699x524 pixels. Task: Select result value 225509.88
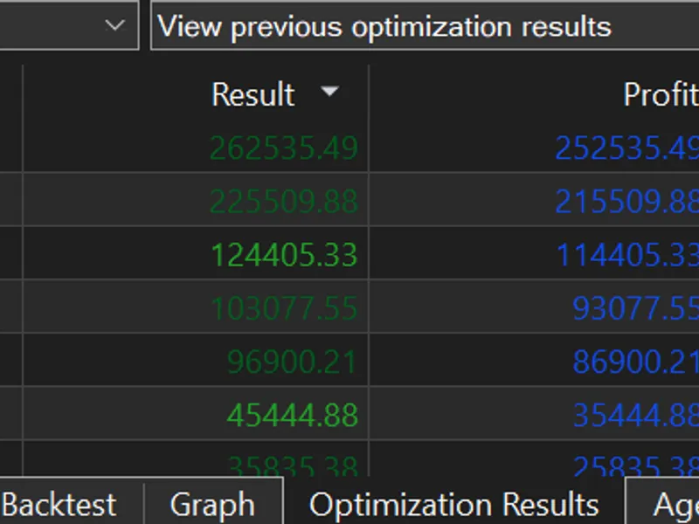(x=284, y=202)
